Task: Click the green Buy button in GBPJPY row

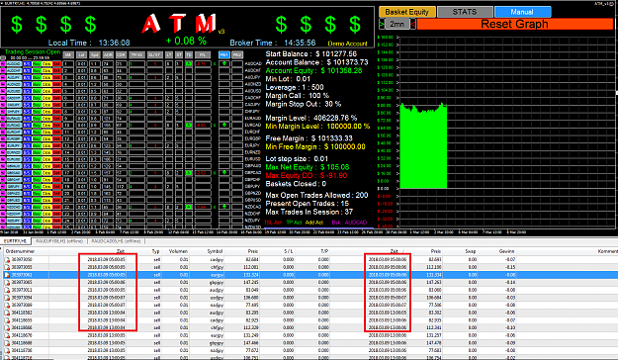Action: (x=37, y=187)
